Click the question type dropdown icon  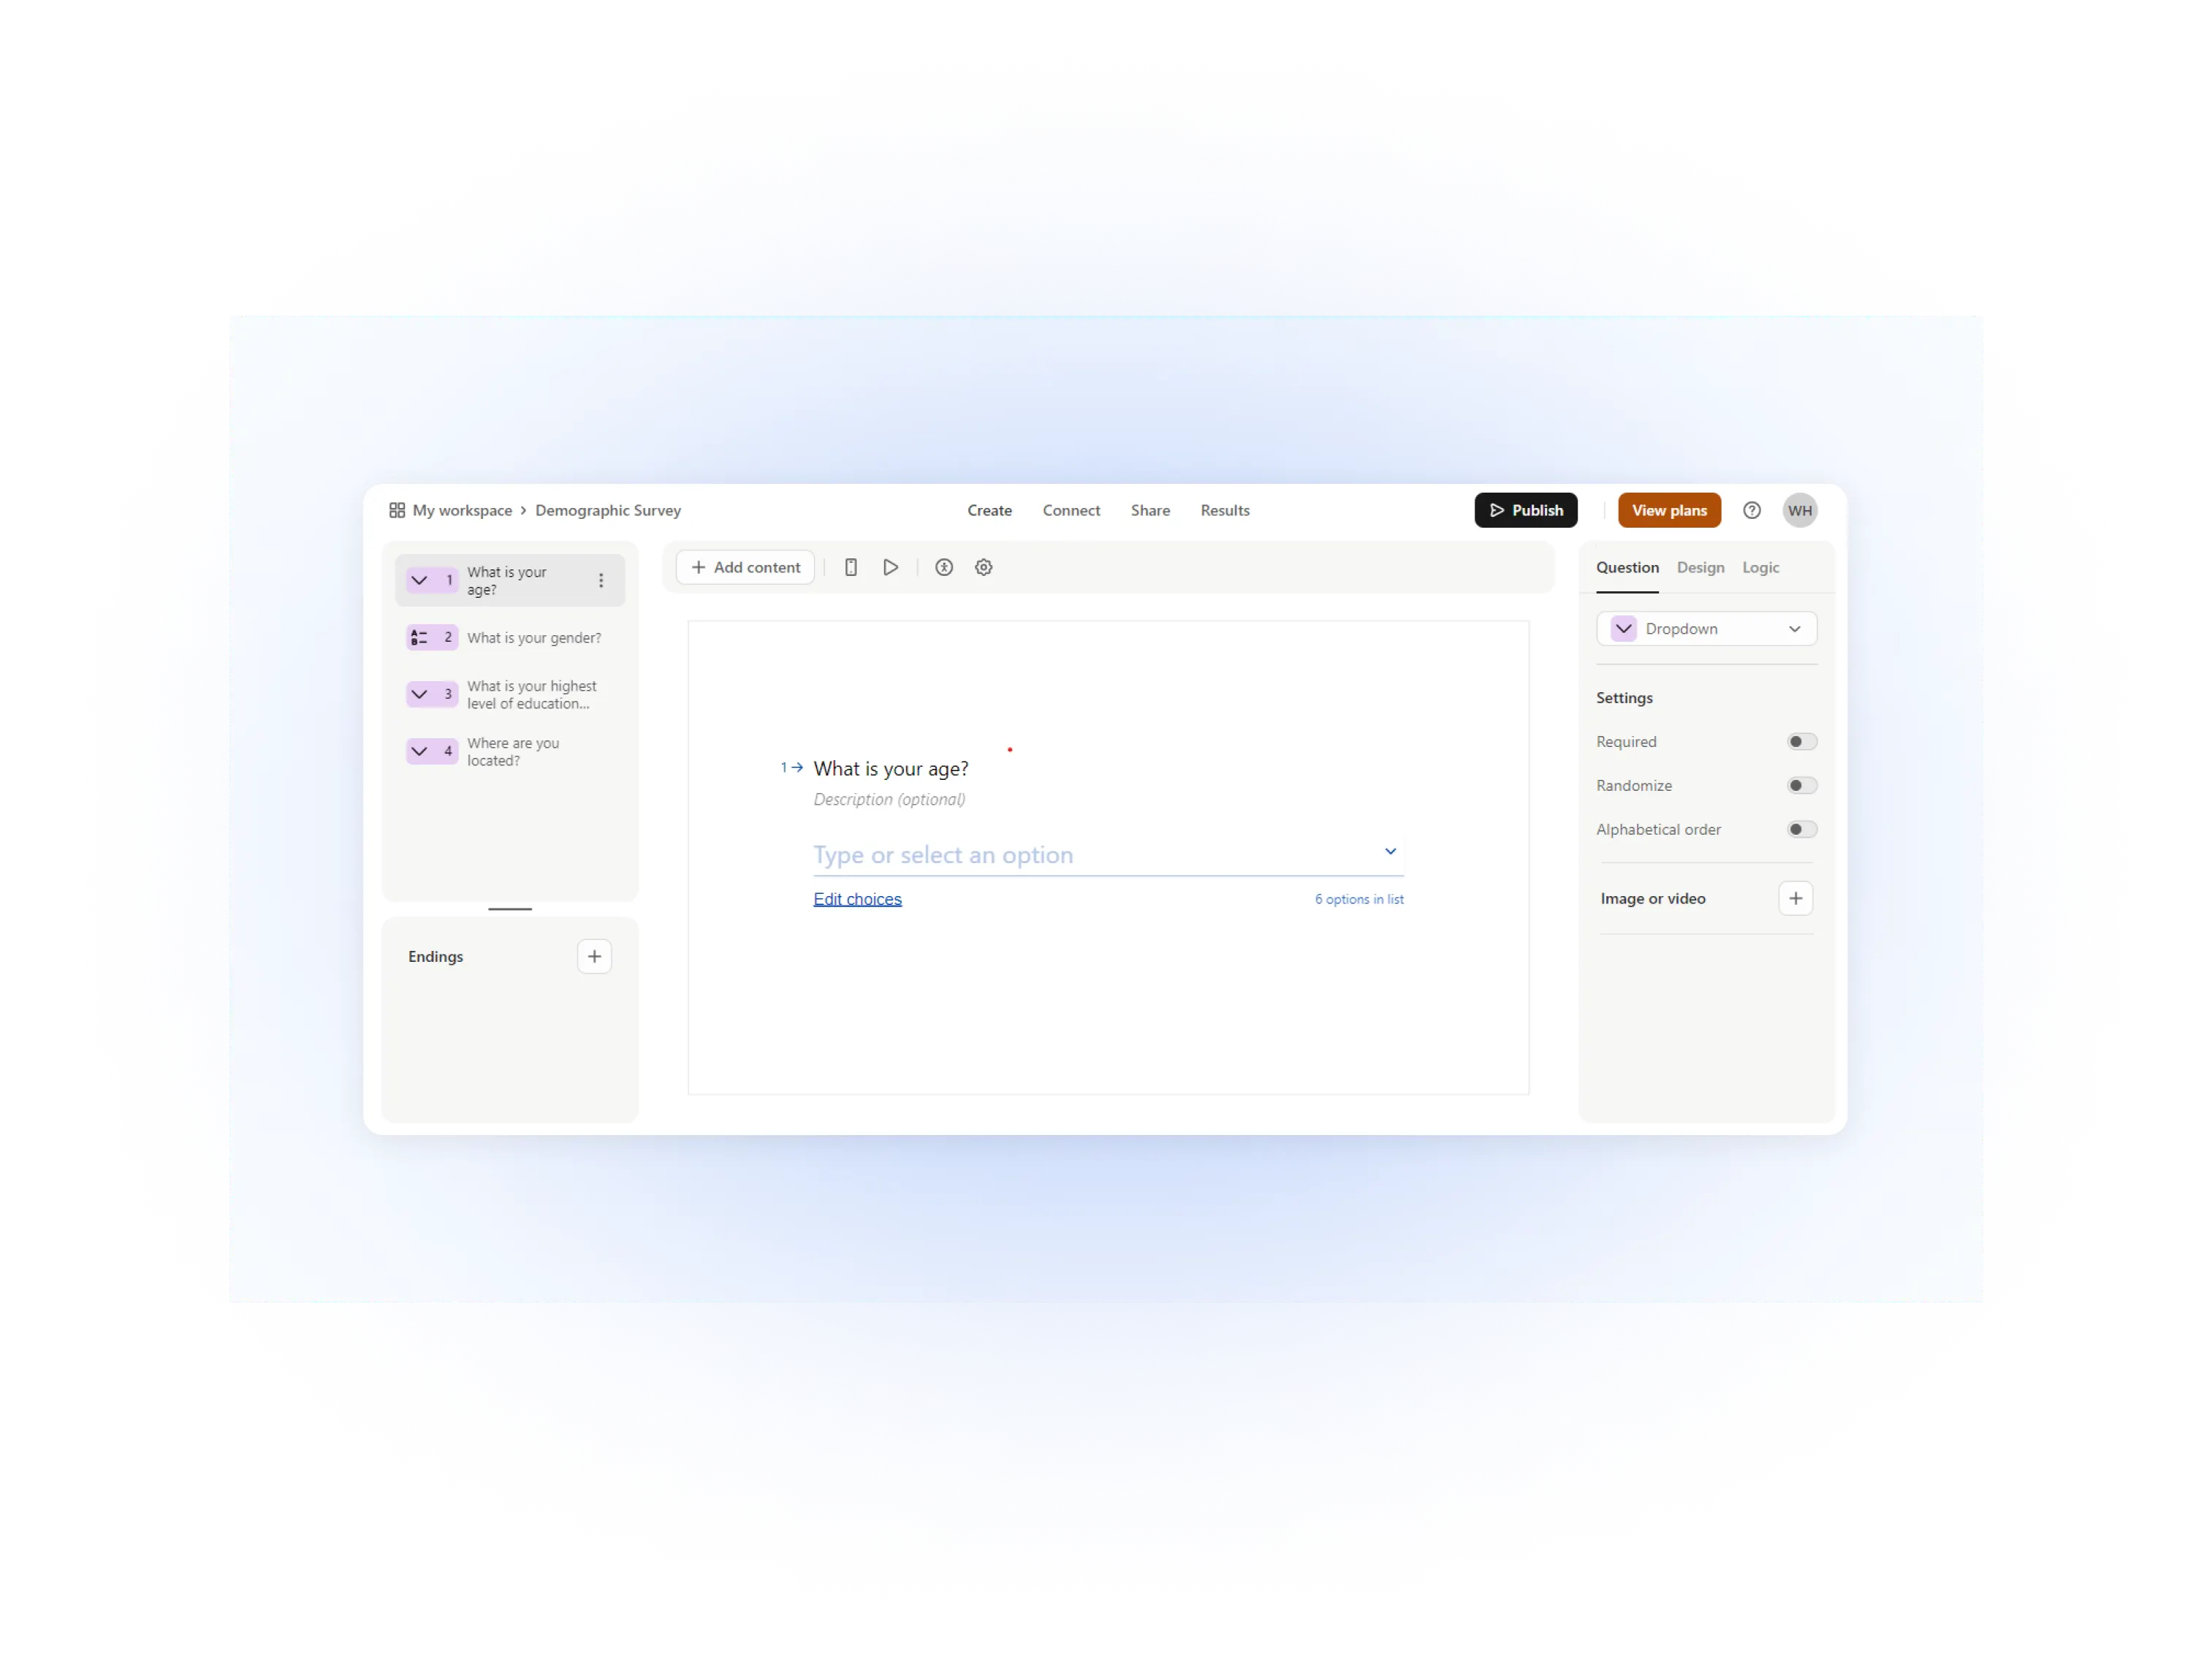[x=1798, y=628]
